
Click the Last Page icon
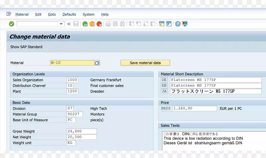[x=153, y=24]
